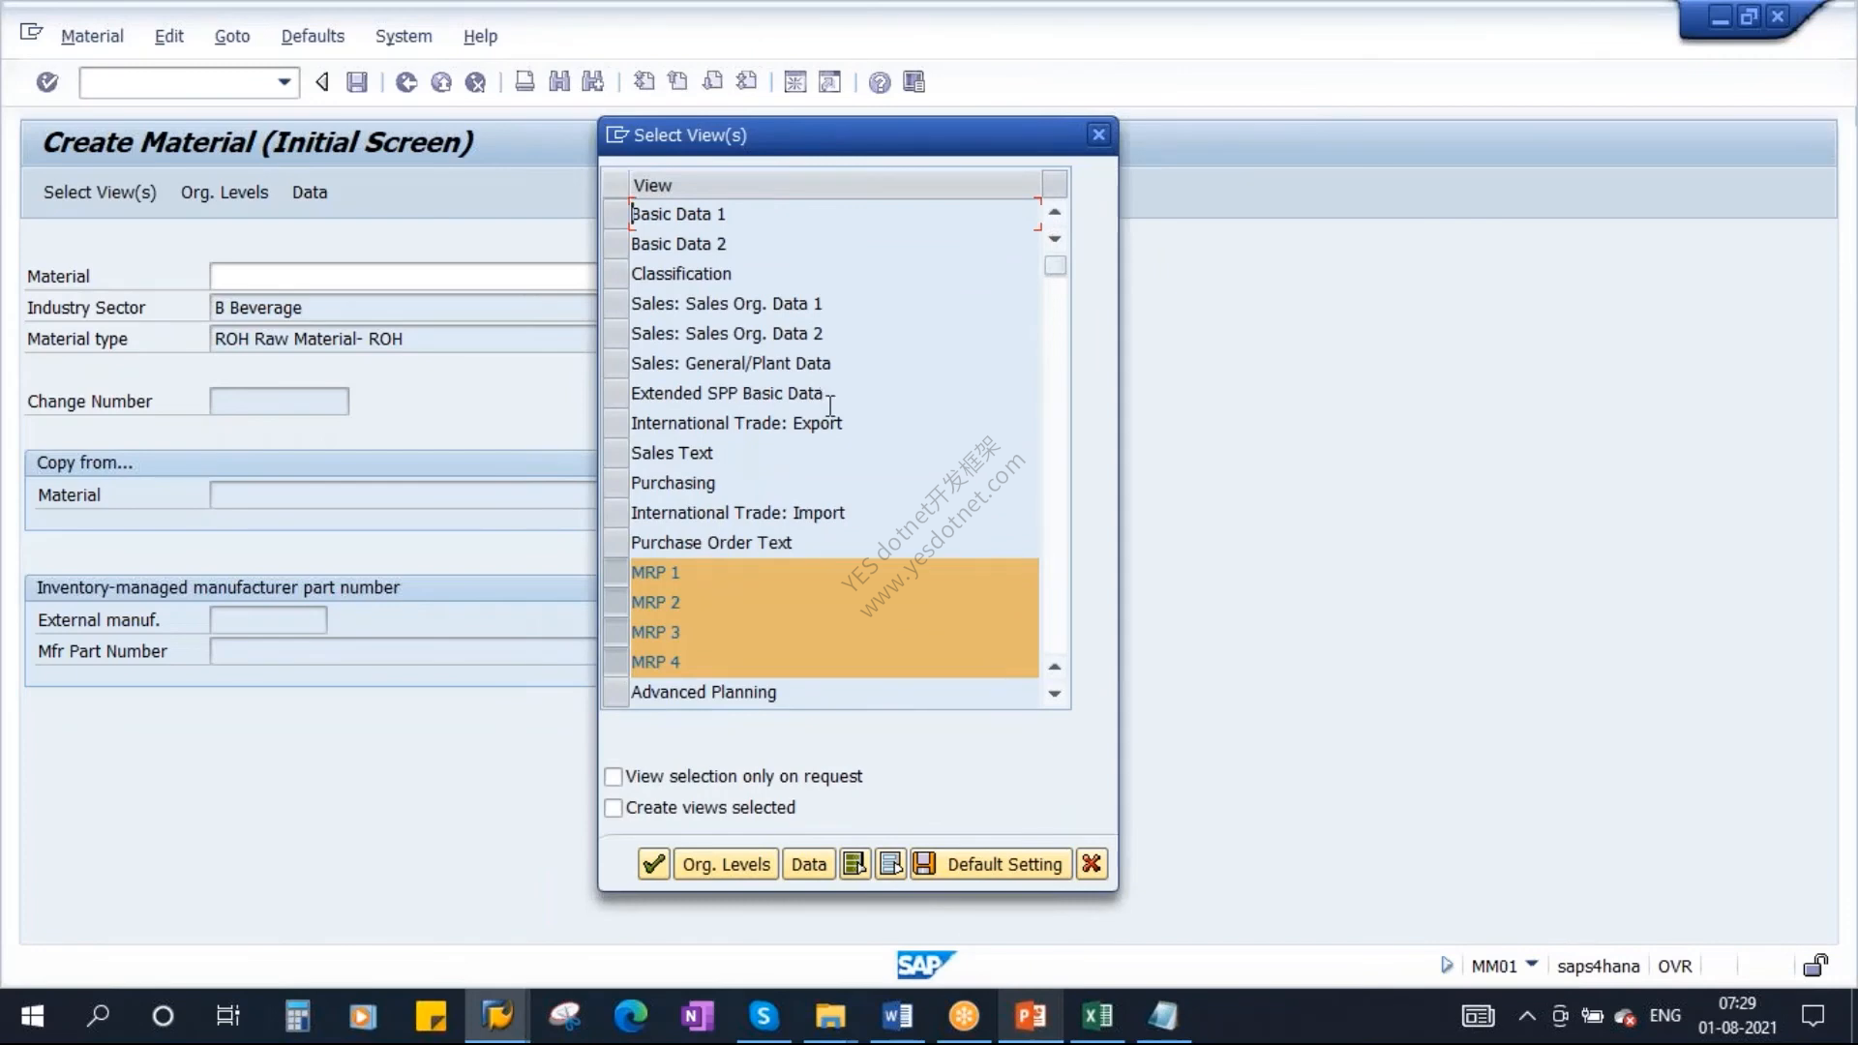This screenshot has height=1045, width=1858.
Task: Click the Default Setting button
Action: tap(991, 863)
